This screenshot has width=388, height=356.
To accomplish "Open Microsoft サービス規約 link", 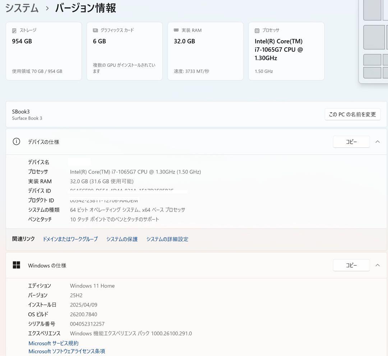I will tap(53, 343).
